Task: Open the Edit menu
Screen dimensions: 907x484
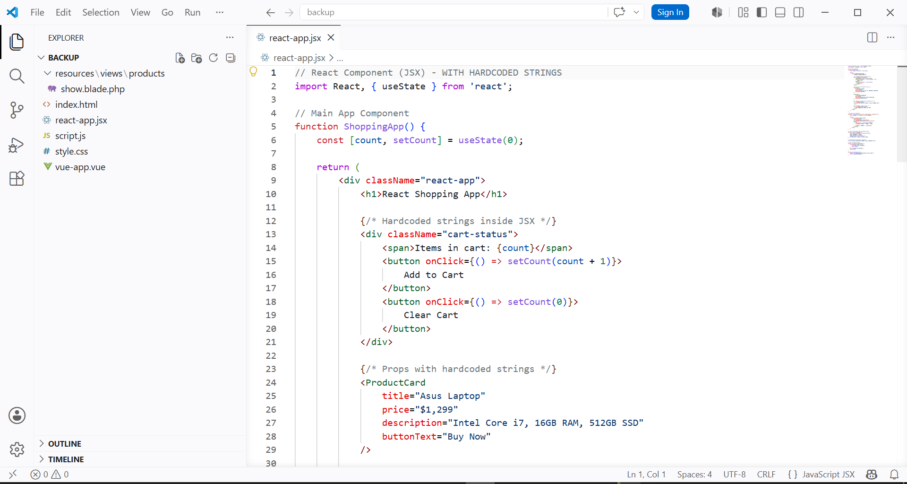Action: click(63, 12)
